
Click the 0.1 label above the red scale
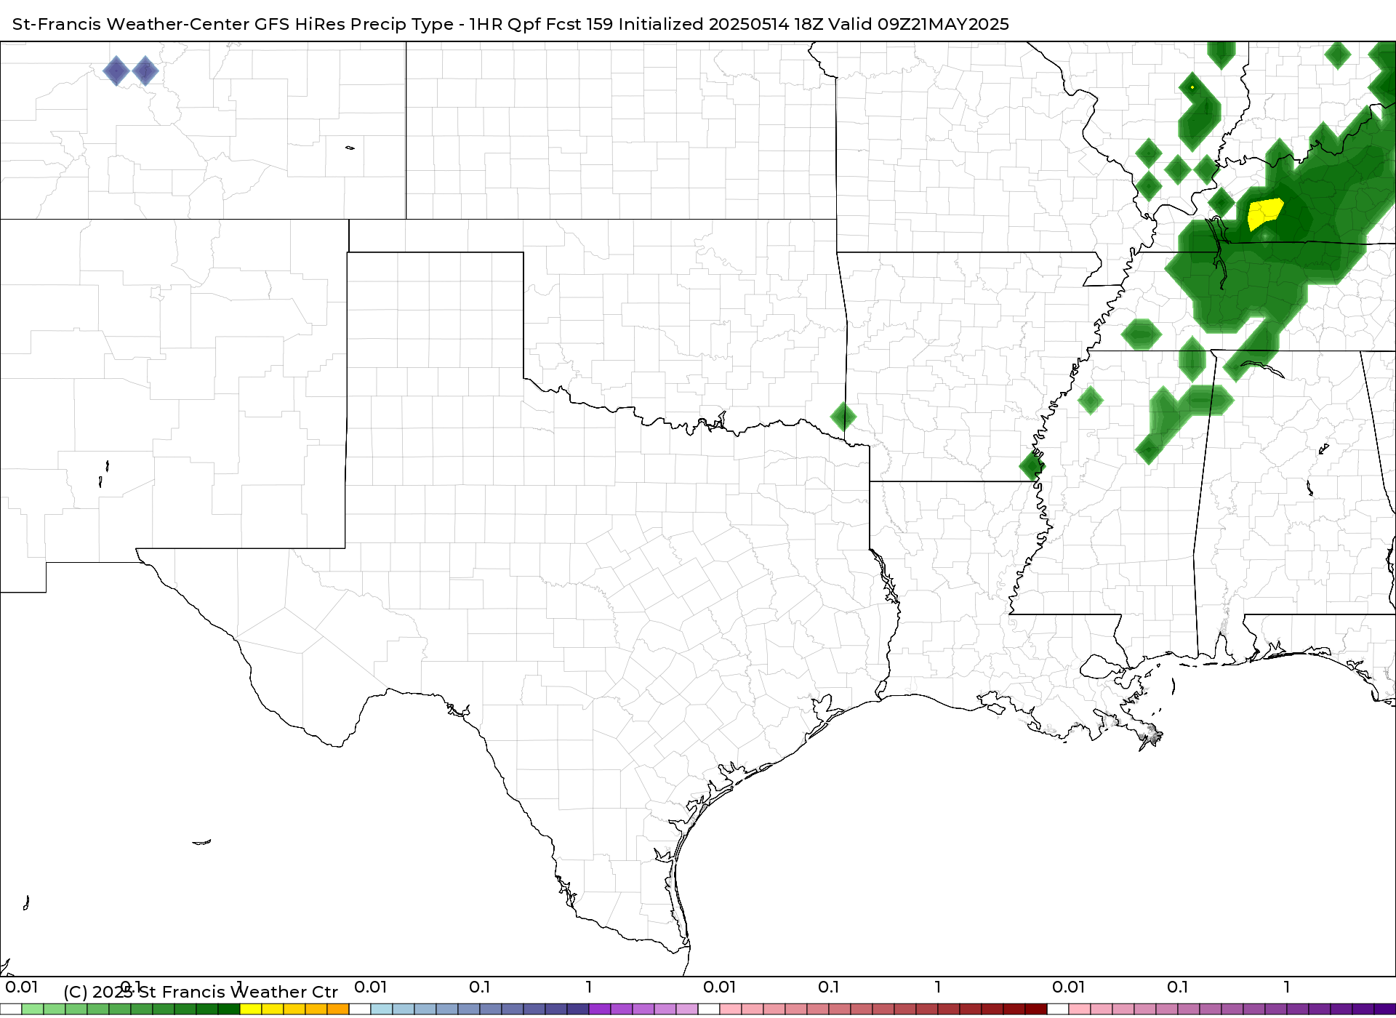click(829, 987)
